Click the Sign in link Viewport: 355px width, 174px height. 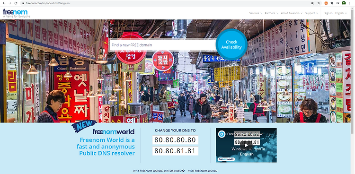point(328,13)
